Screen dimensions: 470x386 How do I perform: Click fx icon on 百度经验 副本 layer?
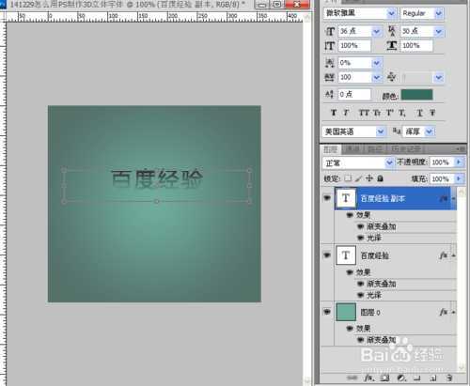coord(444,198)
